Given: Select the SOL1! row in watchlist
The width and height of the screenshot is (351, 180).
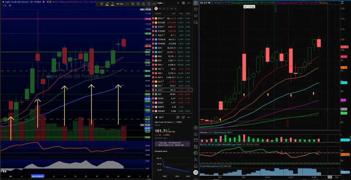Looking at the screenshot, I should point(172,35).
